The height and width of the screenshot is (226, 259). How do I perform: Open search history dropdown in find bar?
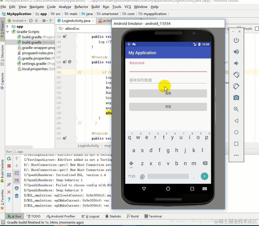click(x=61, y=28)
